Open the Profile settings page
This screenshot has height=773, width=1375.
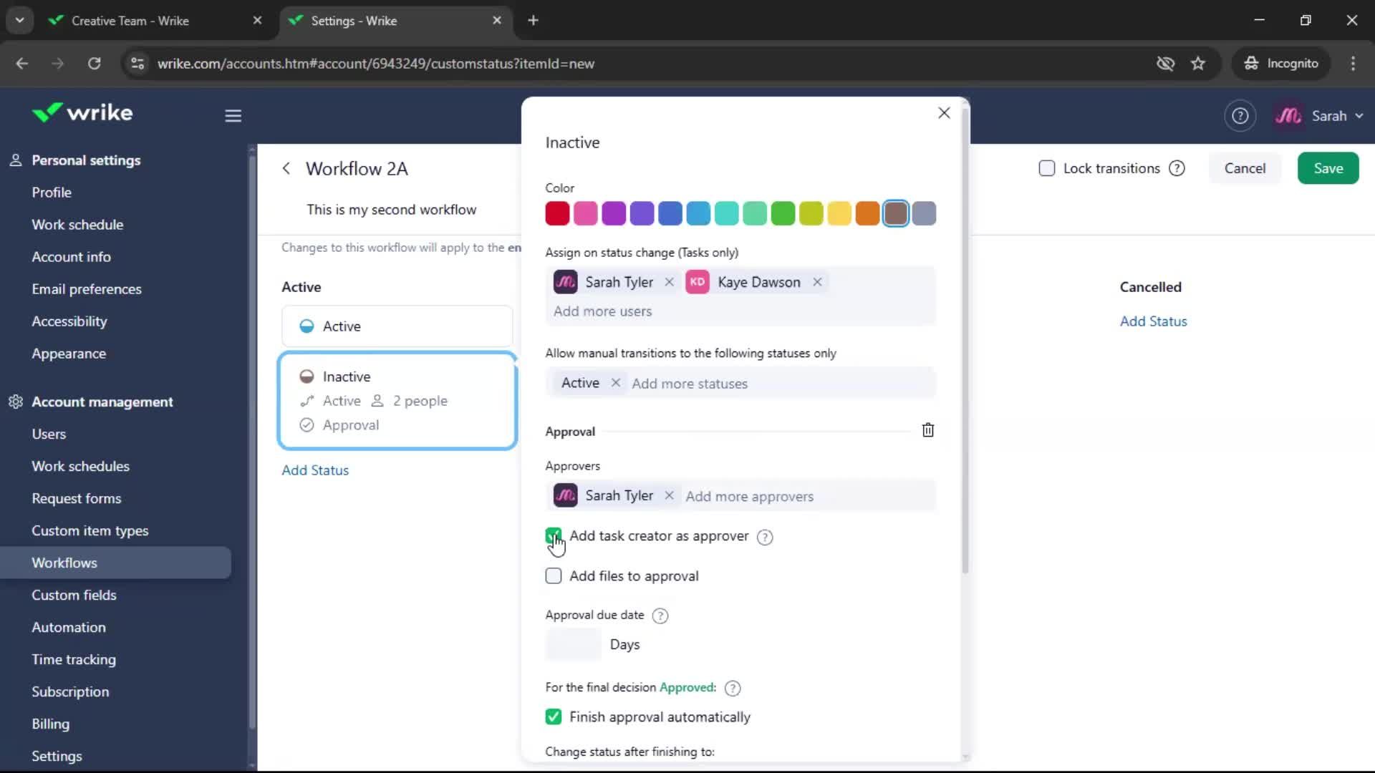point(52,193)
